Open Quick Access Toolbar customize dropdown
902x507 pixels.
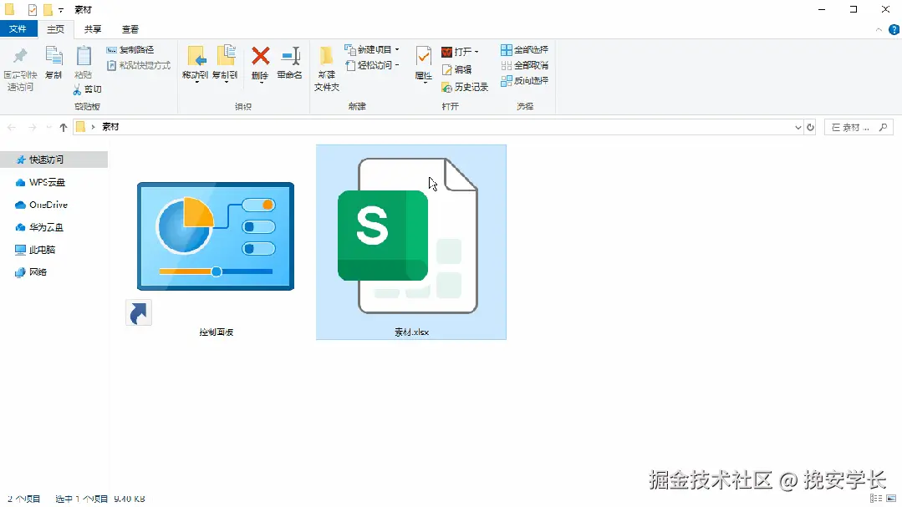pyautogui.click(x=61, y=10)
